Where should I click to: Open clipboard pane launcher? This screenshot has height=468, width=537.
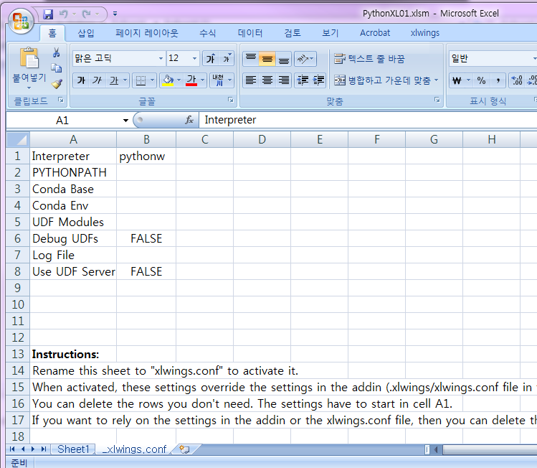(x=61, y=100)
